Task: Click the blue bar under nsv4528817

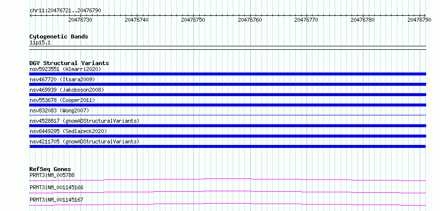Action: [x=227, y=126]
